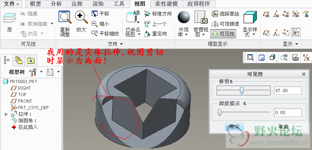Image resolution: width=312 pixels, height=150 pixels.
Task: Open the 已命名视图 named views dropdown
Action: 133,24
